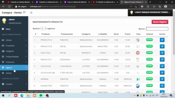Sort by U Medida column header
Image resolution: width=175 pixels, height=98 pixels.
pyautogui.click(x=103, y=34)
